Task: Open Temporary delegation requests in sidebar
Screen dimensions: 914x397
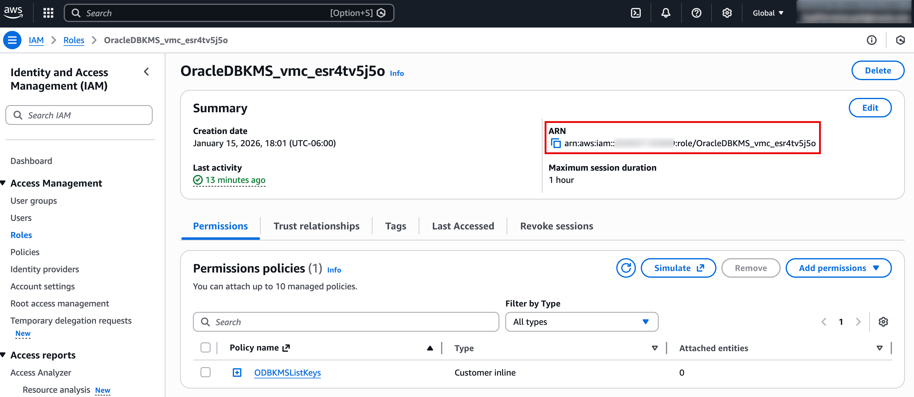Action: [x=71, y=320]
